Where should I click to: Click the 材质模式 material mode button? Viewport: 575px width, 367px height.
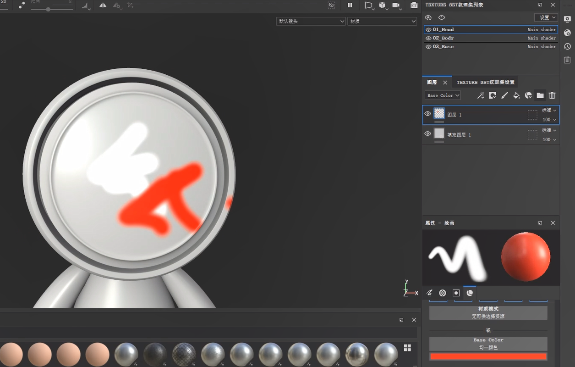pyautogui.click(x=488, y=312)
